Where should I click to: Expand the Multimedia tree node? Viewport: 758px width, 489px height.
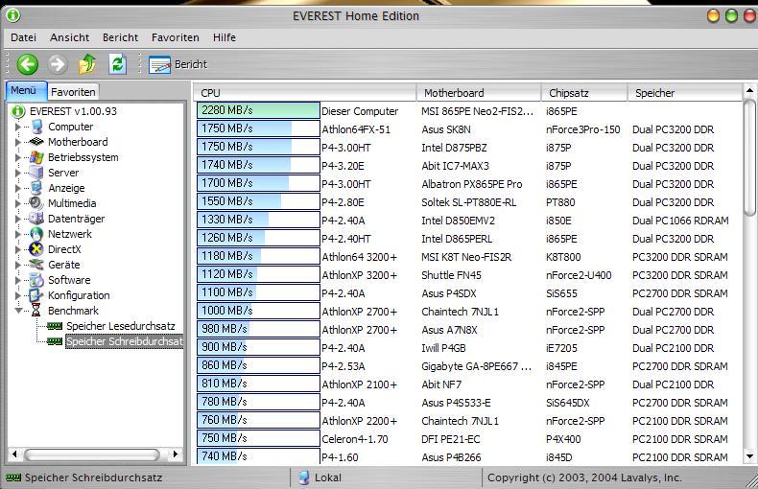[x=18, y=203]
